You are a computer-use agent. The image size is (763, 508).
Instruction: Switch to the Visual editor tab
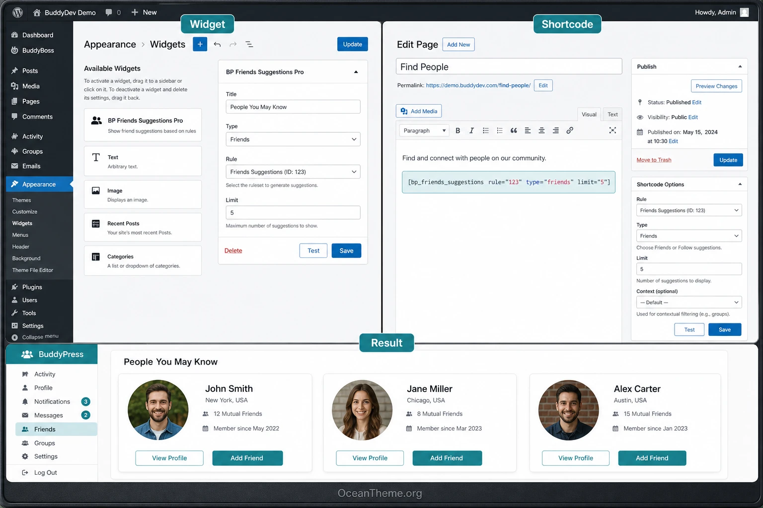589,115
